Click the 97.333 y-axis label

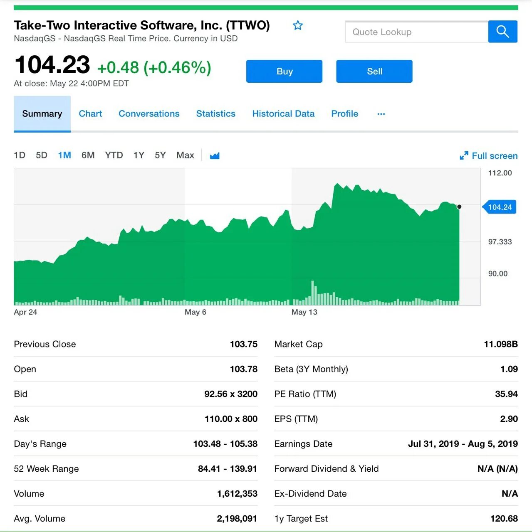pos(500,242)
